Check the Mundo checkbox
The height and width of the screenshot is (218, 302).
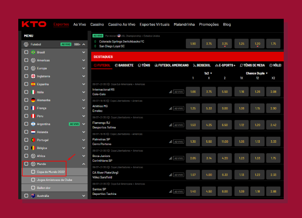(26, 164)
